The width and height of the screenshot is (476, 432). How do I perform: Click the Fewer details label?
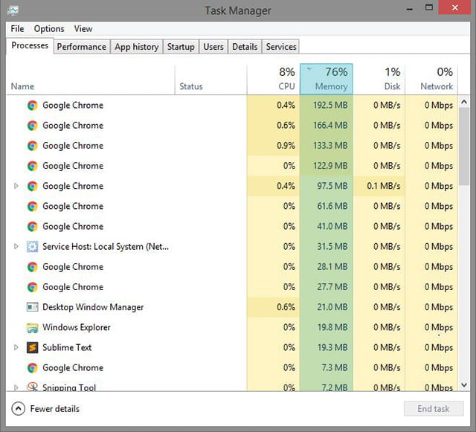point(55,409)
